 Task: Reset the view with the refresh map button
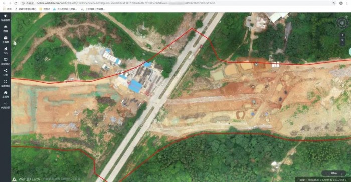342,40
